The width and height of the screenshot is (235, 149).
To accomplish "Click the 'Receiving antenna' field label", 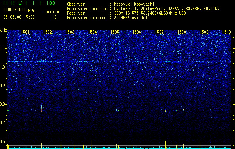I will [86, 18].
